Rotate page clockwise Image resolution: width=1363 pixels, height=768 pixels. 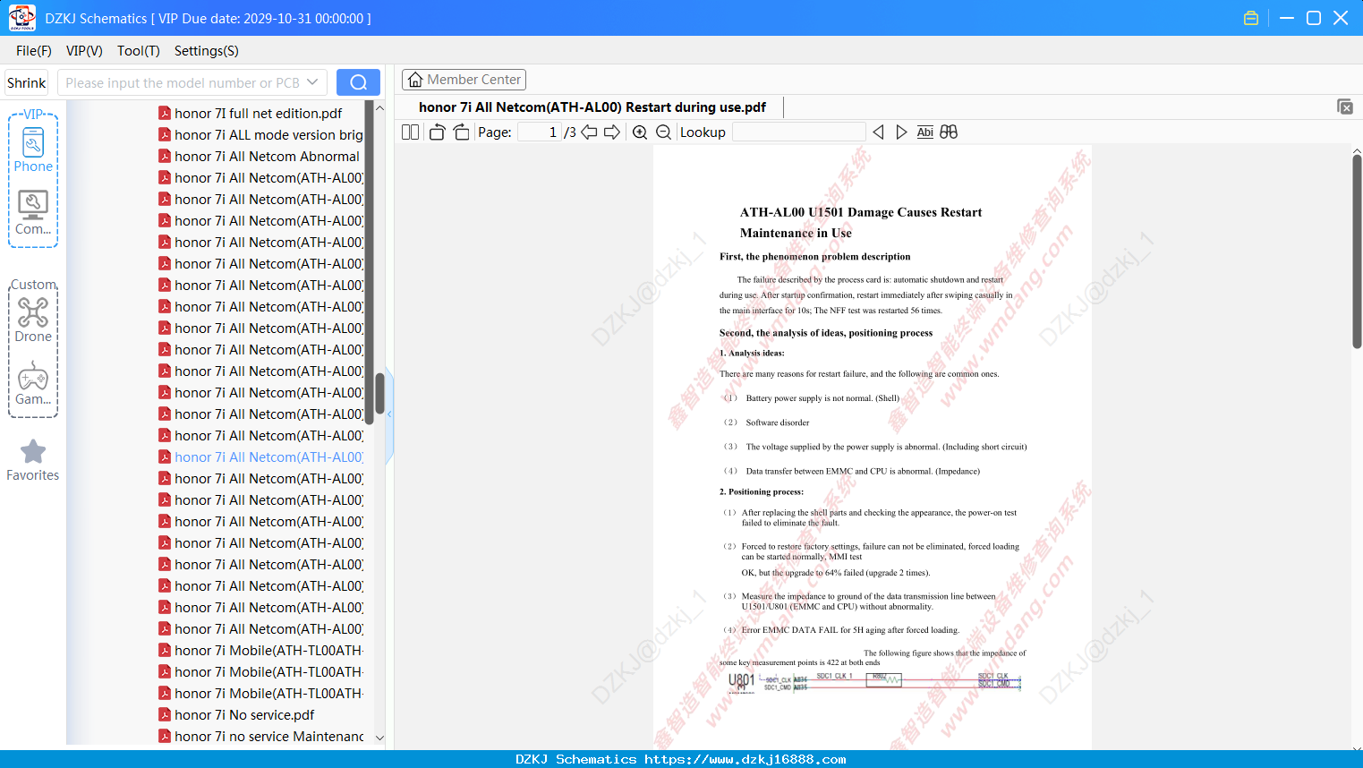coord(461,132)
